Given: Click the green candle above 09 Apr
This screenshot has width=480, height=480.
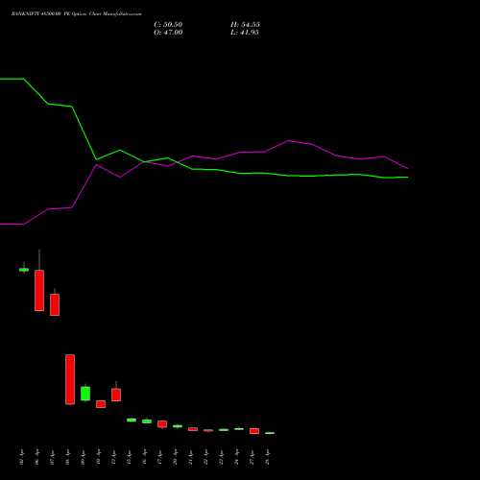Looking at the screenshot, I should (x=85, y=394).
